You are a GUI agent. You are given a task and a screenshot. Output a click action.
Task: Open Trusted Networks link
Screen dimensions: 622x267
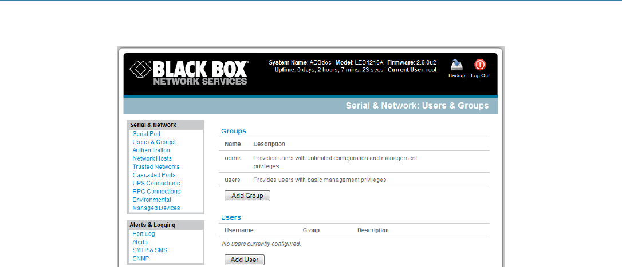155,167
